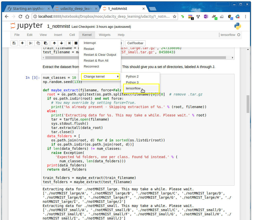Cut selected cells with the scissors icon
This screenshot has height=220, width=253.
(30, 43)
